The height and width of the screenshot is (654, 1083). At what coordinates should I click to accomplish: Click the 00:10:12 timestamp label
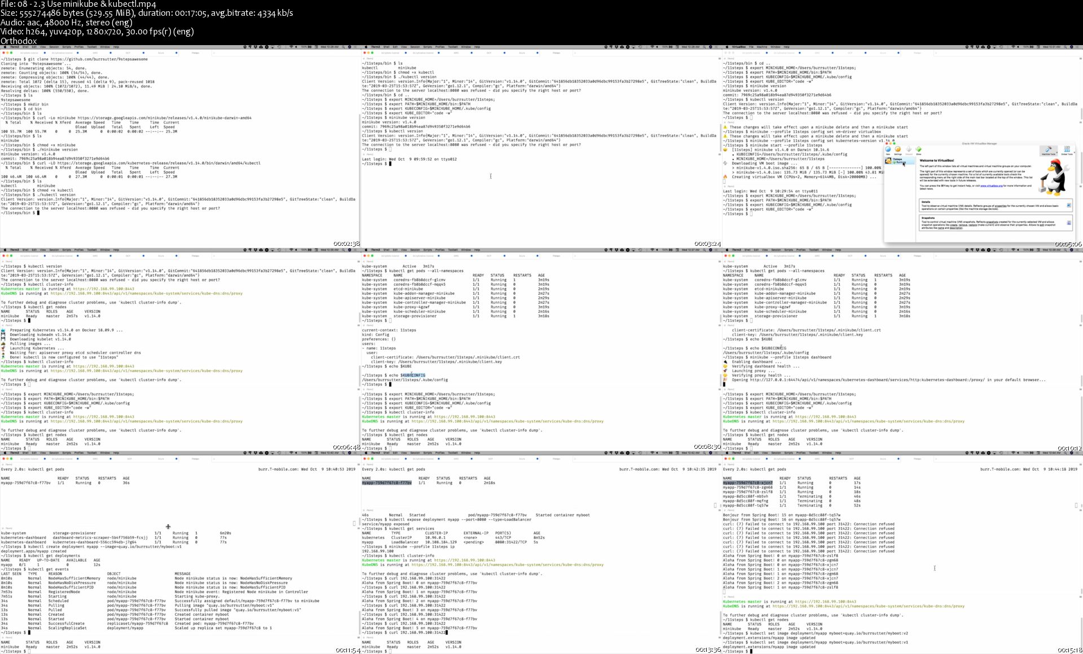click(1068, 449)
